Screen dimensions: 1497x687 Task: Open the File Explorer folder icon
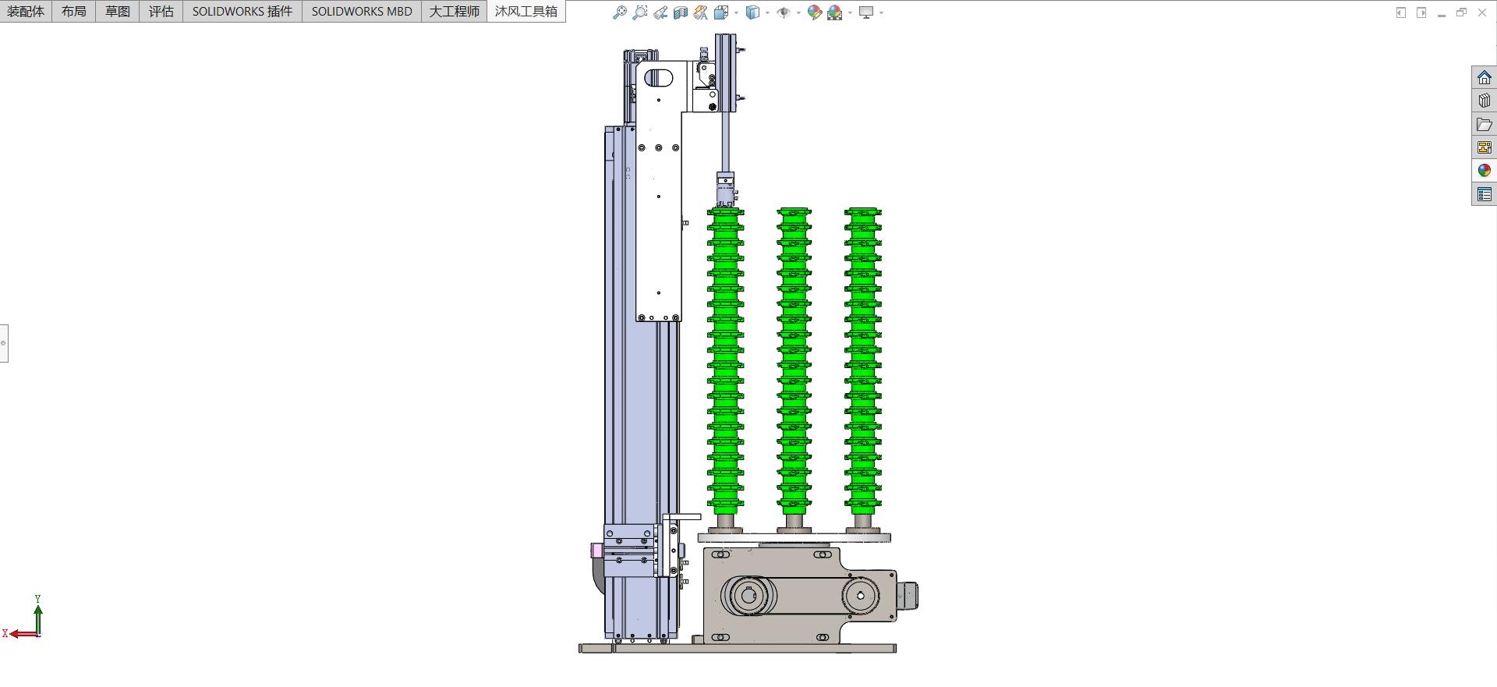coord(1485,124)
